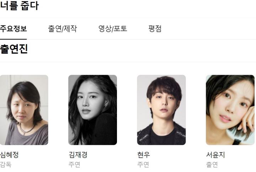The height and width of the screenshot is (172, 256).
Task: Open actor 현우's profile photo
Action: pyautogui.click(x=161, y=110)
